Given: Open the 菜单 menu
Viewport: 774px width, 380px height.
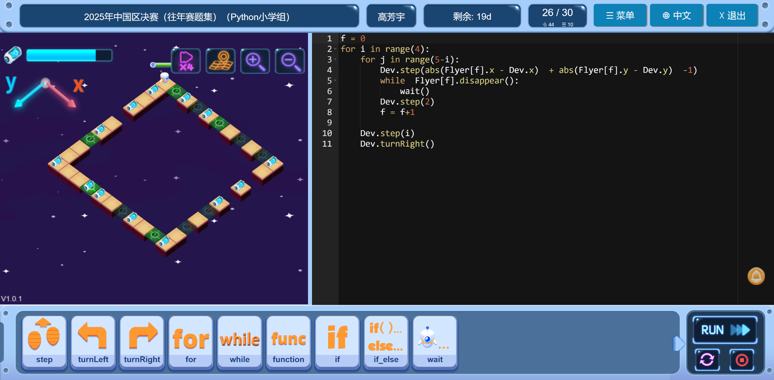Looking at the screenshot, I should tap(620, 16).
